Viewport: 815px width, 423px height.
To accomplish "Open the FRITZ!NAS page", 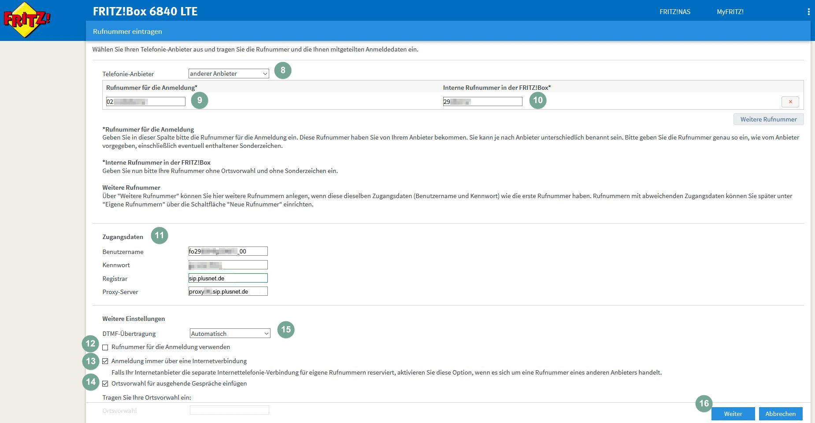I will pyautogui.click(x=674, y=12).
